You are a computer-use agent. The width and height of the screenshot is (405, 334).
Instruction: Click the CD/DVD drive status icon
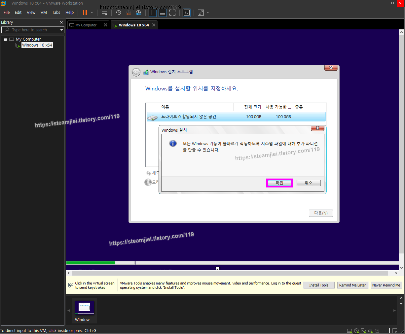pos(356,331)
